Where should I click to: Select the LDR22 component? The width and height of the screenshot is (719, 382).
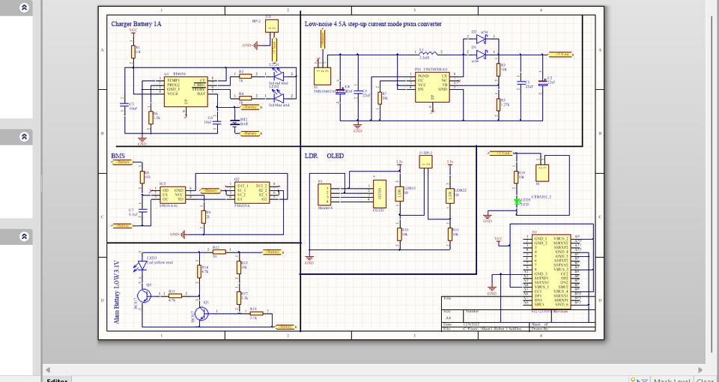450,195
